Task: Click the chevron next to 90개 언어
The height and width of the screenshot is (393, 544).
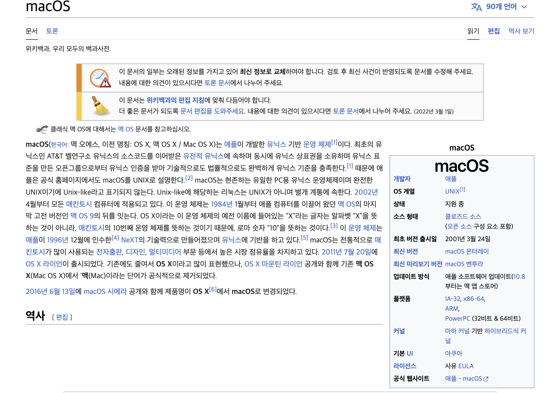Action: click(x=524, y=7)
